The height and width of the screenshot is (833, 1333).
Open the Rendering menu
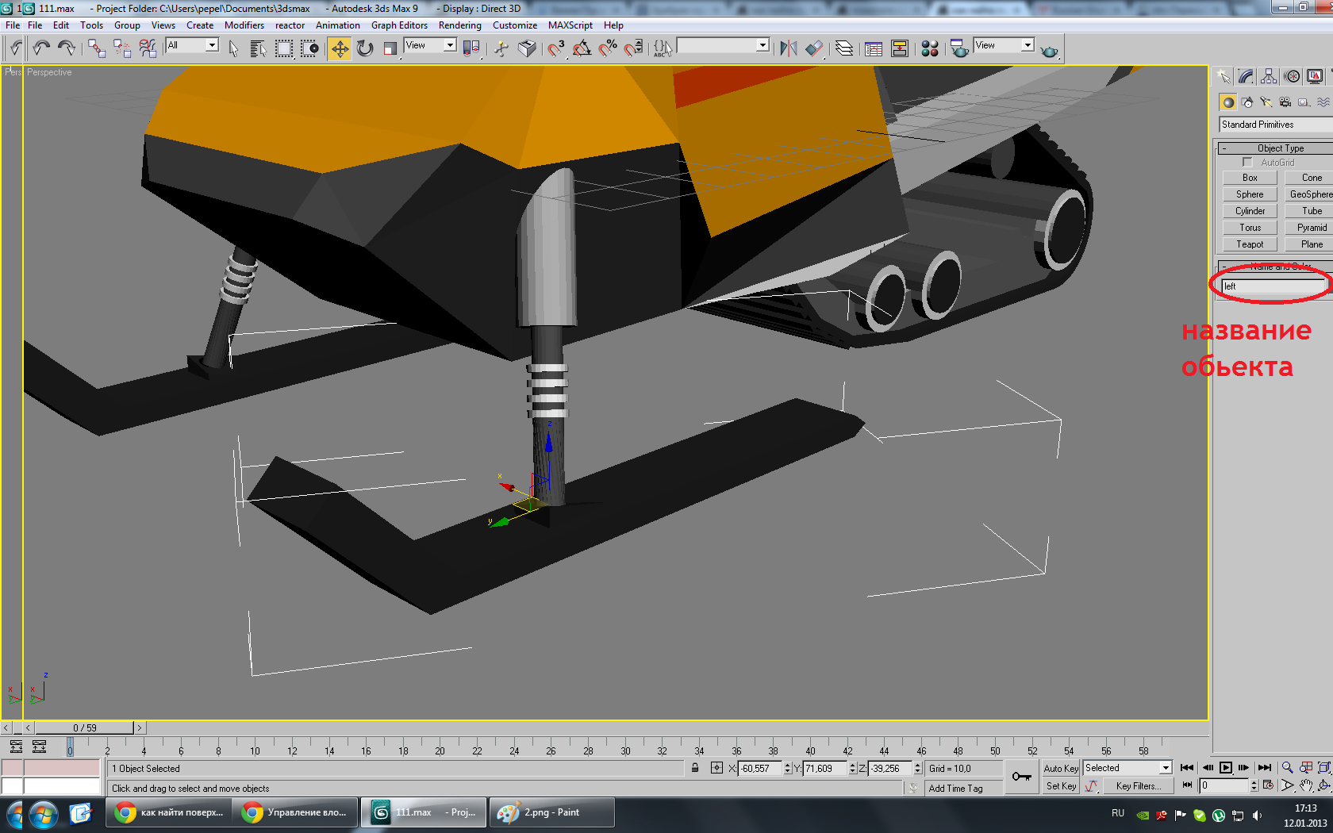tap(459, 25)
